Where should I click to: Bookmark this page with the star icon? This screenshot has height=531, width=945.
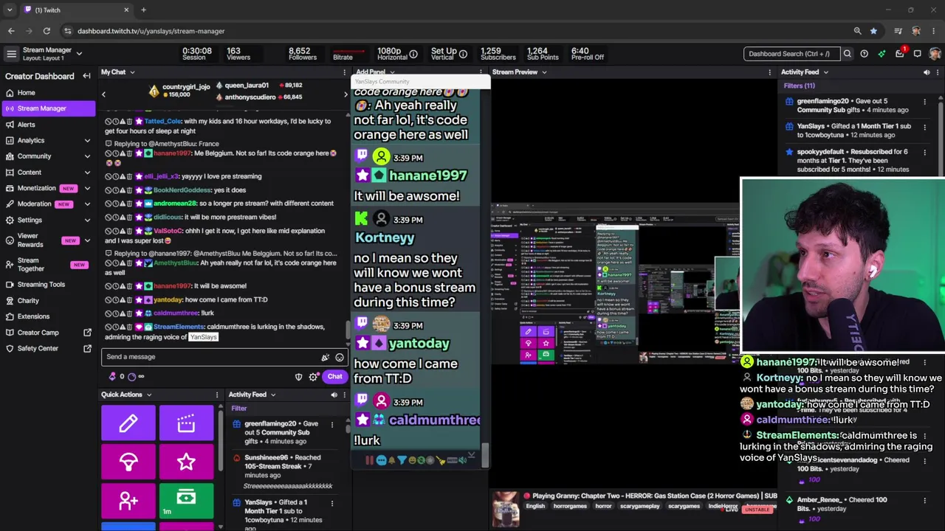873,31
